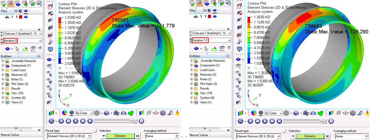Select Plot Styles (3) in right tree
Viewport: 371px width, 140px height.
208,84
